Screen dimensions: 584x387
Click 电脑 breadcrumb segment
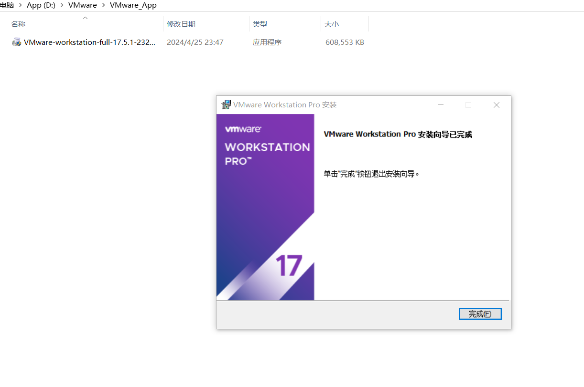click(x=7, y=5)
